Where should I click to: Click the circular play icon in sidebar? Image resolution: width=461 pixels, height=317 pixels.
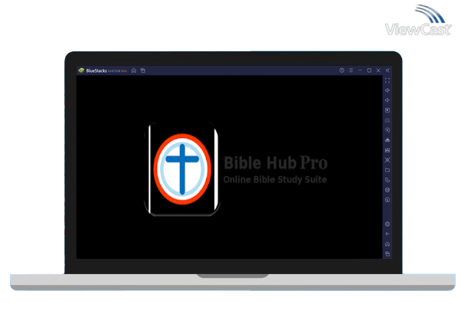click(387, 130)
